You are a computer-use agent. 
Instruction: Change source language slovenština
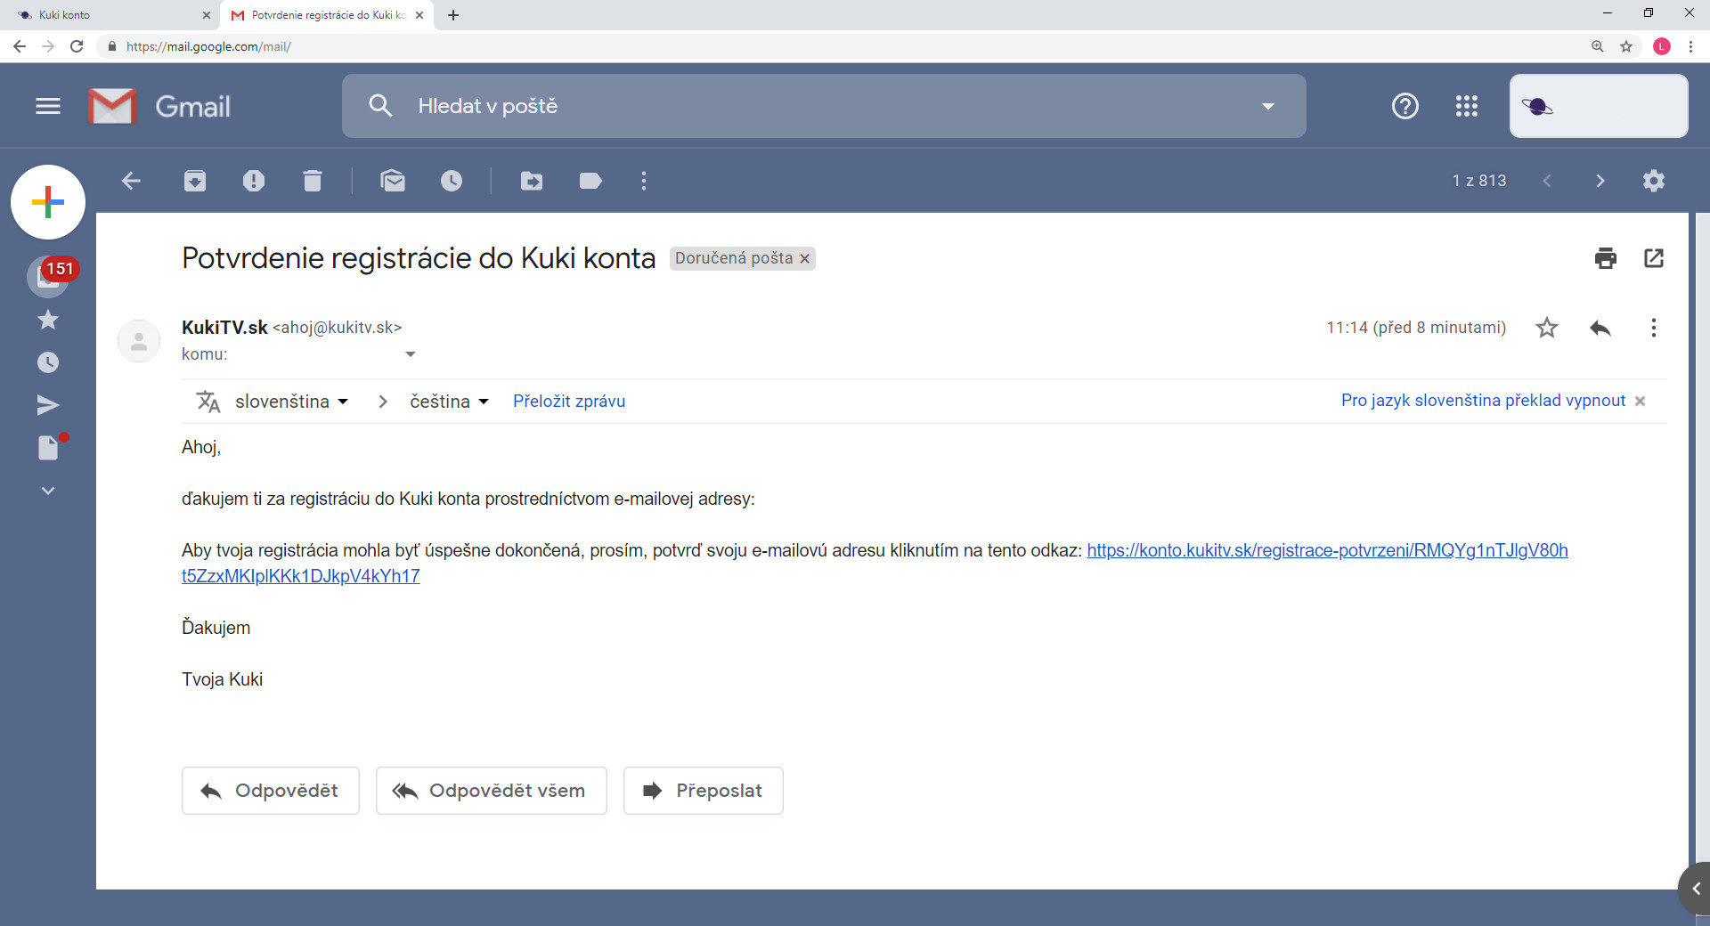click(x=291, y=402)
